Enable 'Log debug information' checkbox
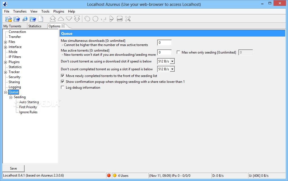The height and width of the screenshot is (181, 288). click(x=63, y=87)
